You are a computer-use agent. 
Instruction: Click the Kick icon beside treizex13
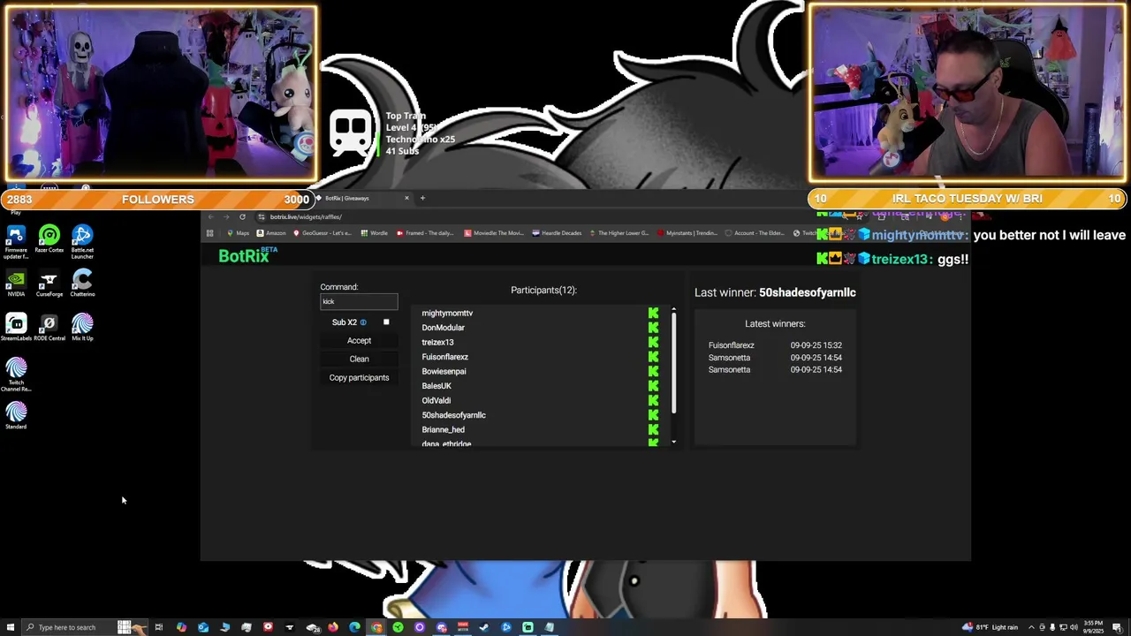pyautogui.click(x=653, y=342)
